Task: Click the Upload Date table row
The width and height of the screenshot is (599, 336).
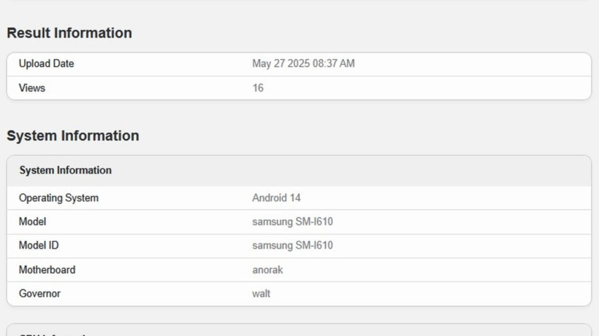Action: [x=299, y=64]
